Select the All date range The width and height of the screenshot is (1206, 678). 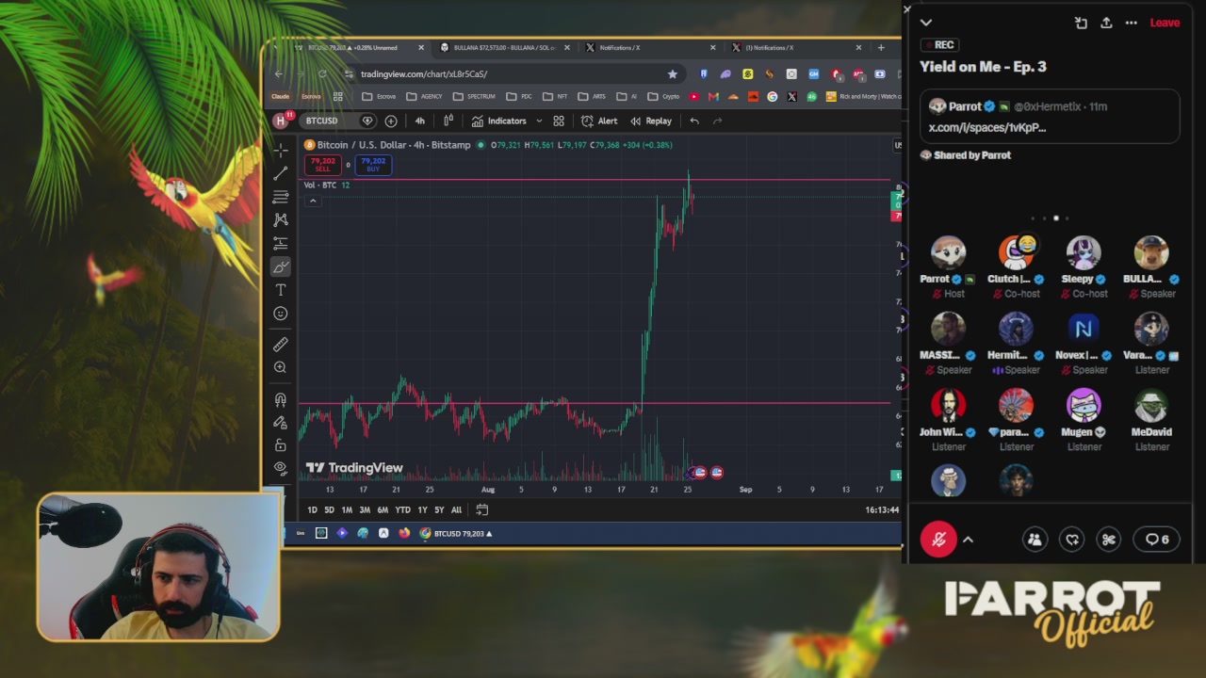pos(456,509)
